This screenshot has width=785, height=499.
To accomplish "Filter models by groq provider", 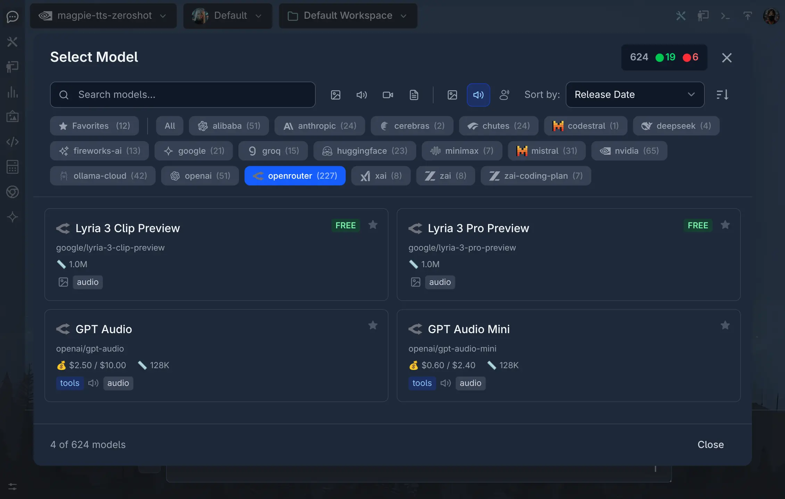I will pyautogui.click(x=273, y=151).
